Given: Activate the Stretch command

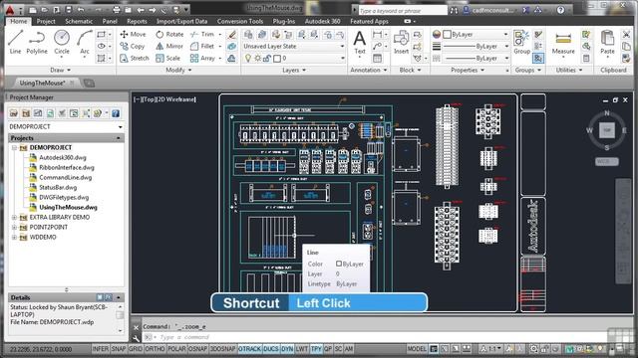Looking at the screenshot, I should (x=135, y=58).
